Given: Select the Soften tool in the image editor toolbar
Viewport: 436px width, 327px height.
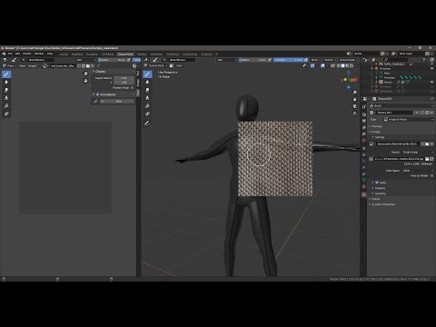Looking at the screenshot, I should [6, 82].
